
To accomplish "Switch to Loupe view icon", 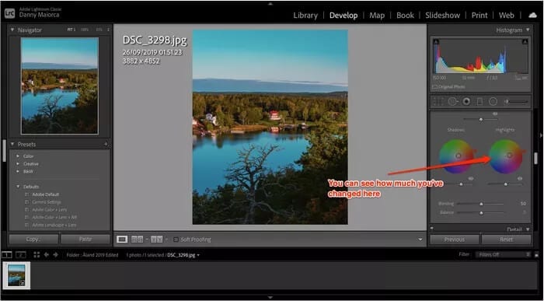I will [122, 240].
